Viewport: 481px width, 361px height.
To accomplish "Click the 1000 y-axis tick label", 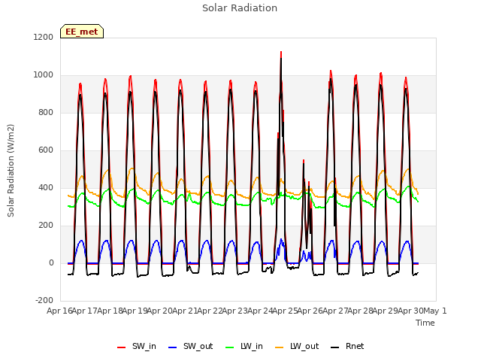I will [x=44, y=75].
